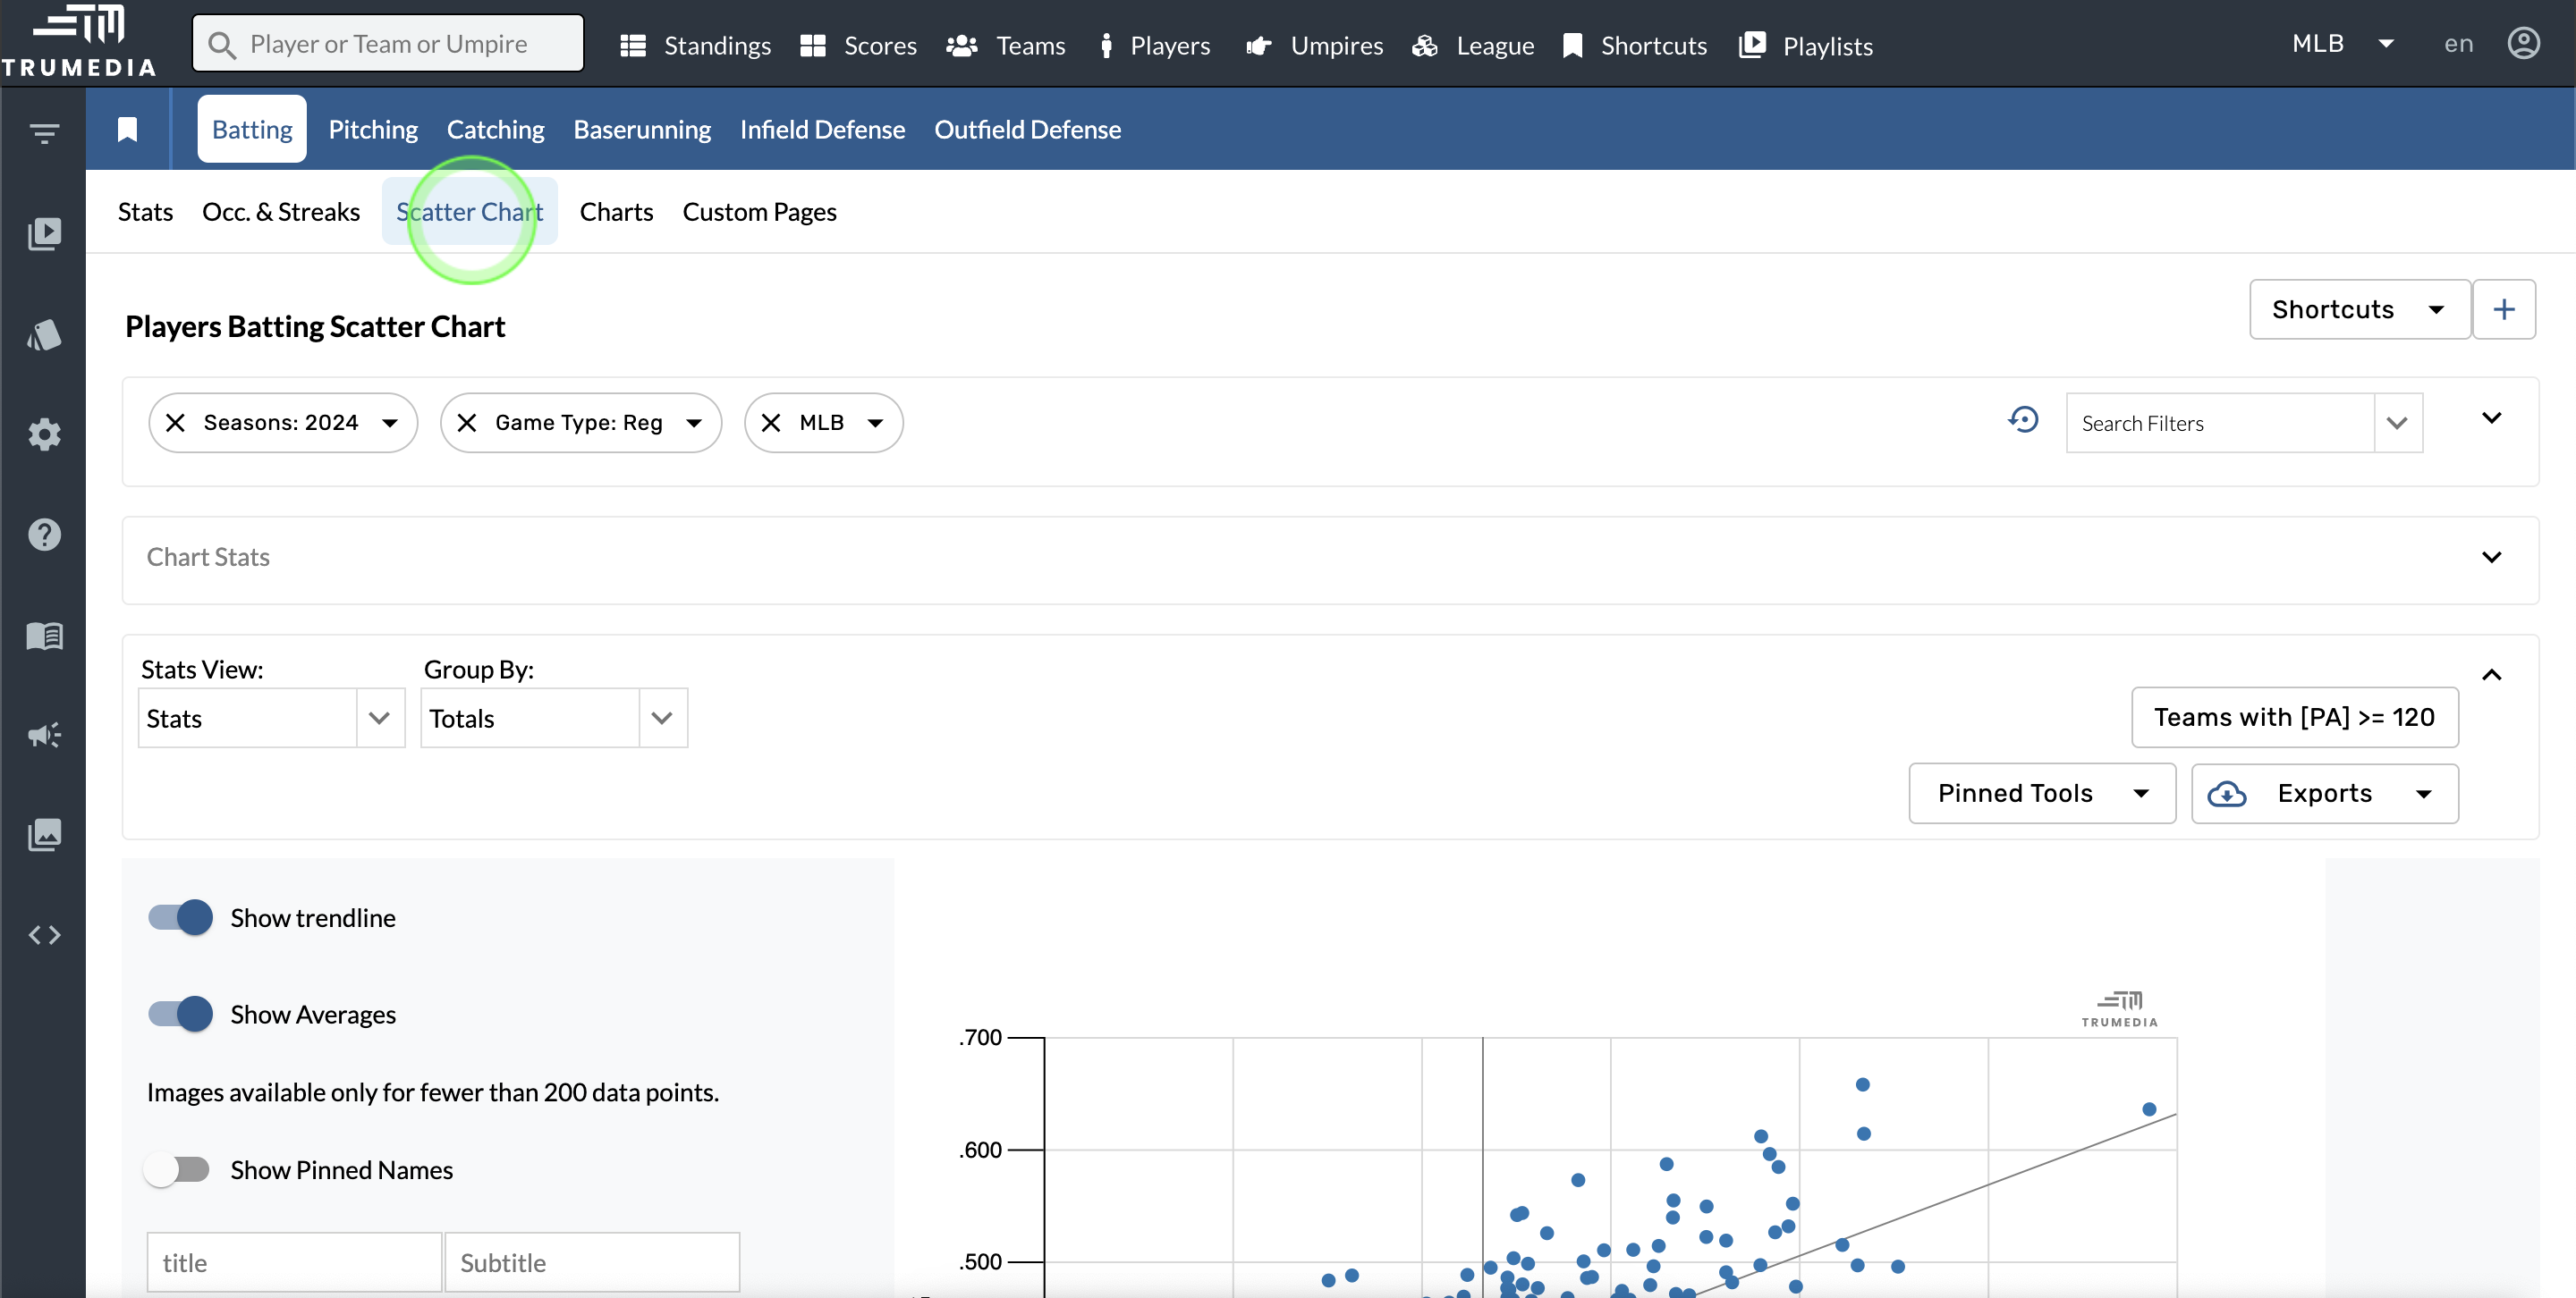This screenshot has width=2576, height=1298.
Task: View announcements via the megaphone icon
Action: [45, 736]
